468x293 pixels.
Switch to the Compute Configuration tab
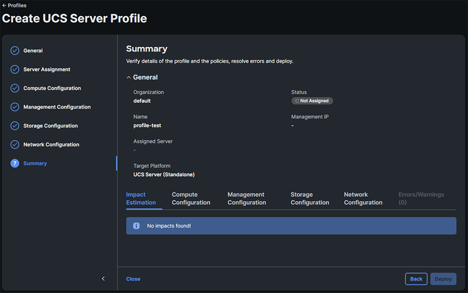pos(191,198)
